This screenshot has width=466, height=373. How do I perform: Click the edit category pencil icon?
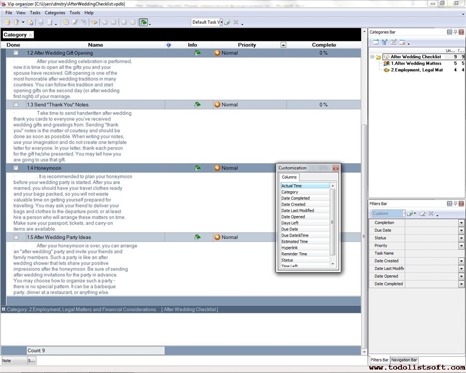[x=394, y=42]
